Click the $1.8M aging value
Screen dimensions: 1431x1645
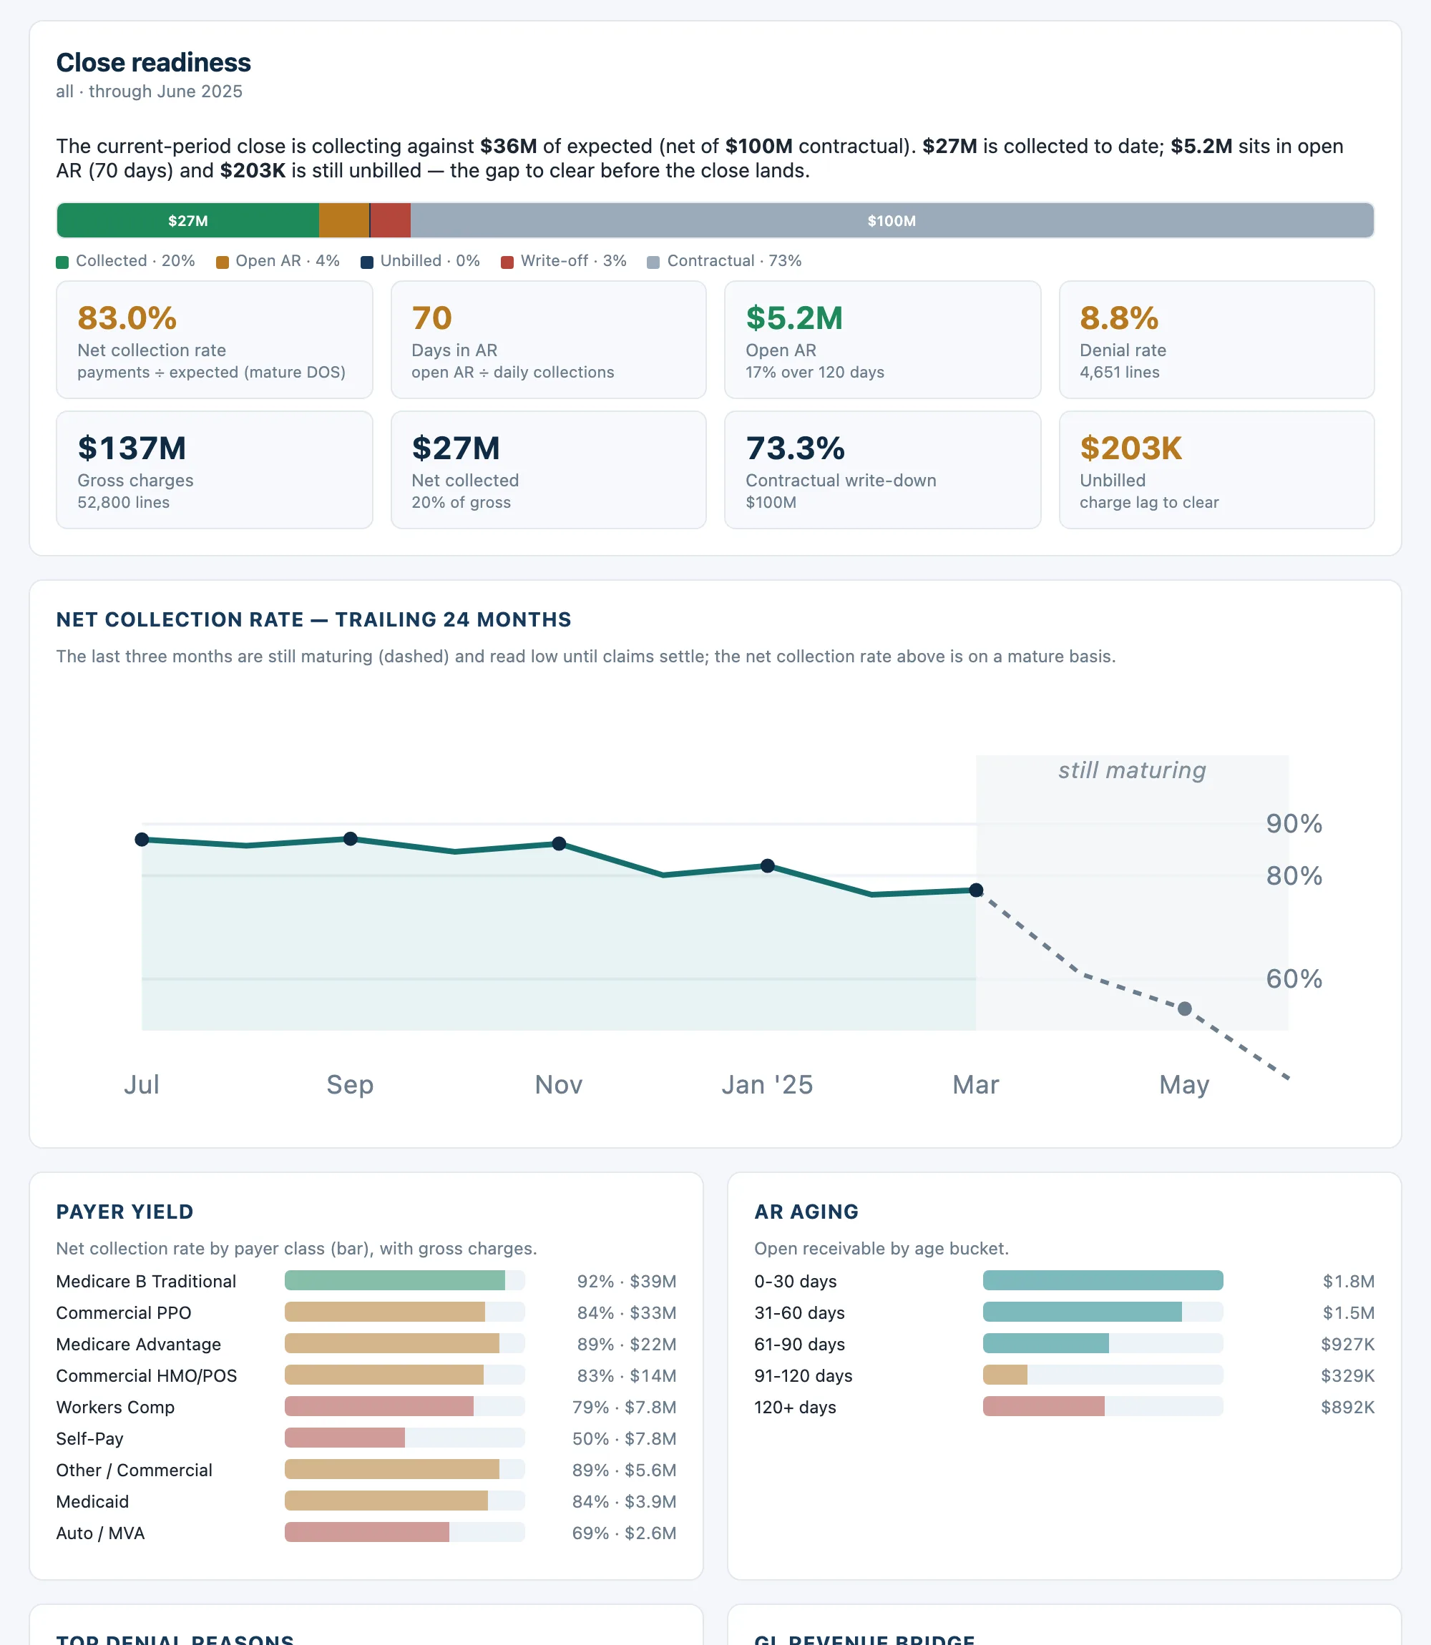(x=1348, y=1281)
